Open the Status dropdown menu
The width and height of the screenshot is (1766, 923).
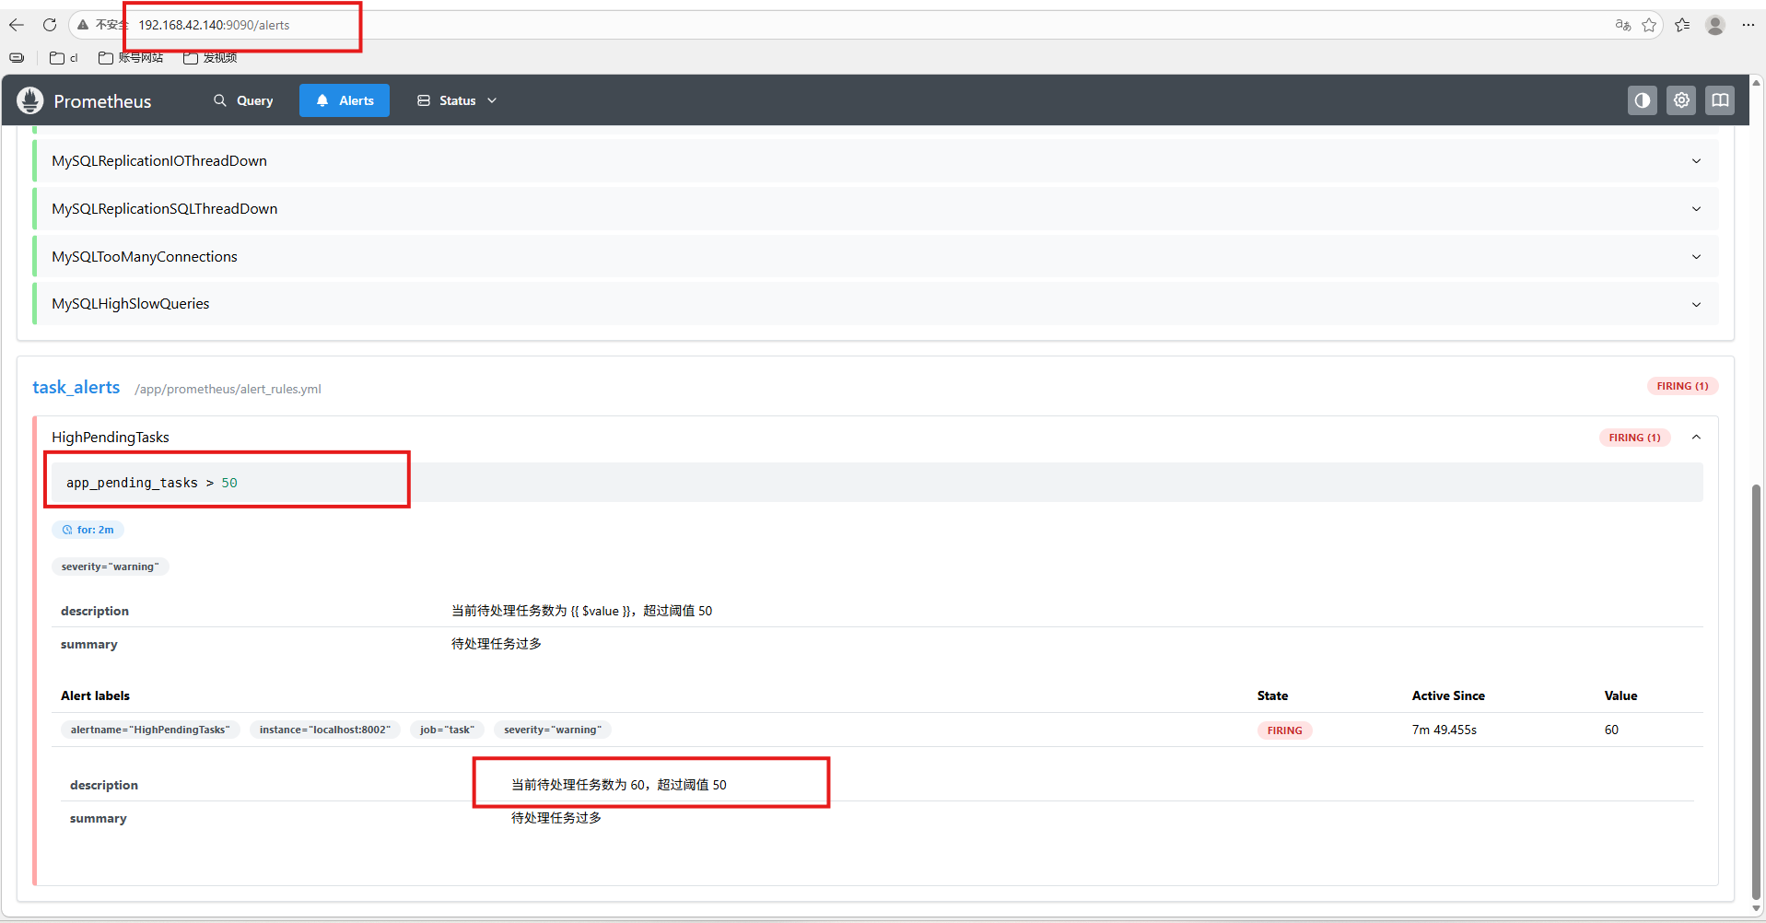coord(457,100)
